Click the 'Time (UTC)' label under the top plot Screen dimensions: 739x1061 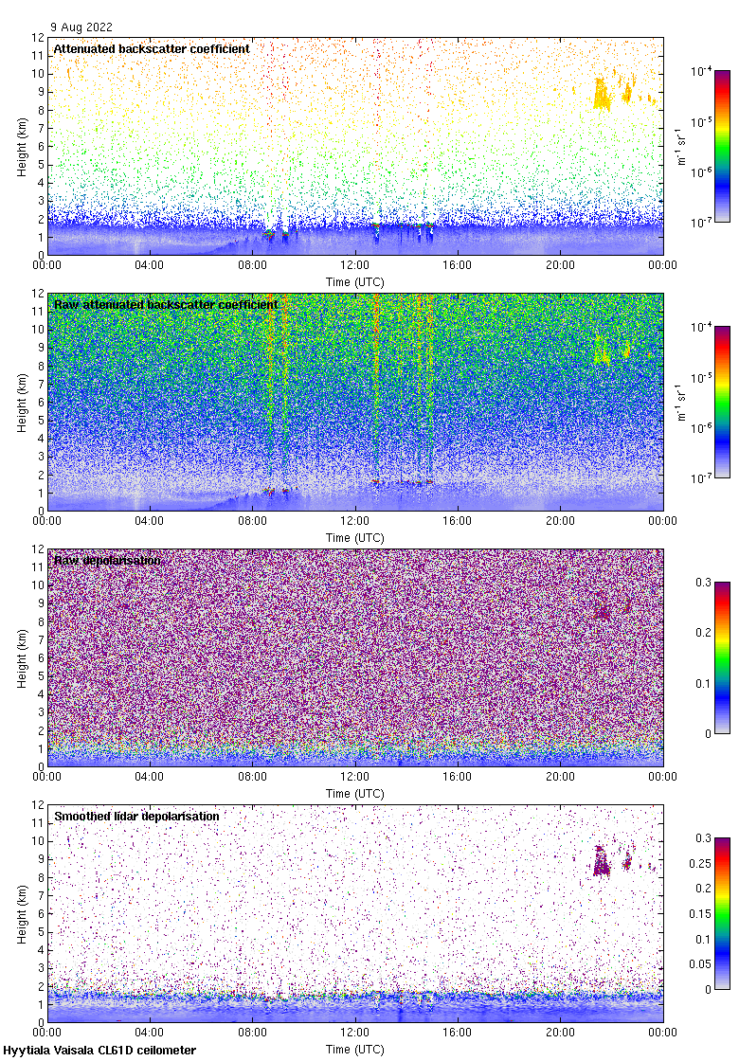pos(355,282)
